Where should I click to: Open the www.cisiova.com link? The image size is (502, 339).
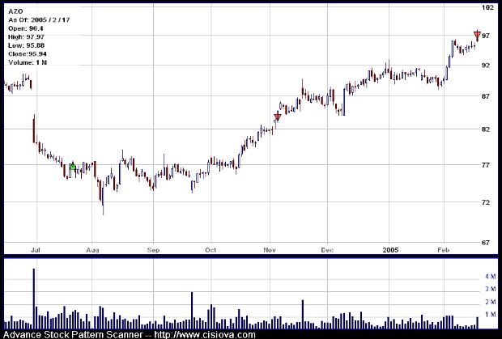(x=205, y=335)
